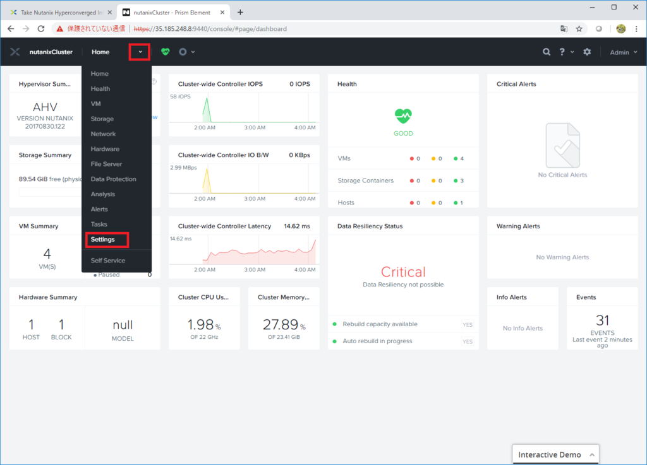
Task: Click the browser extension circle icon
Action: click(x=599, y=29)
